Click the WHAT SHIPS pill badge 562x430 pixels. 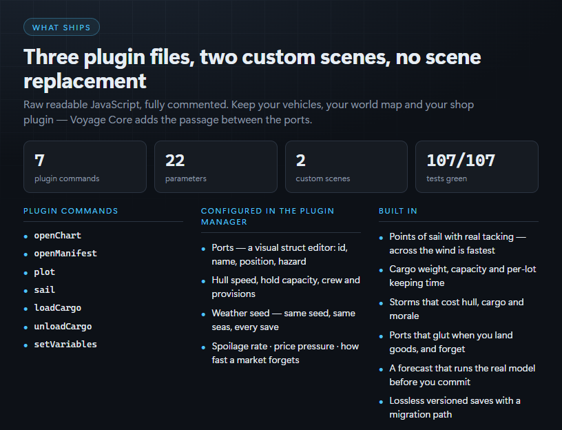pos(61,28)
